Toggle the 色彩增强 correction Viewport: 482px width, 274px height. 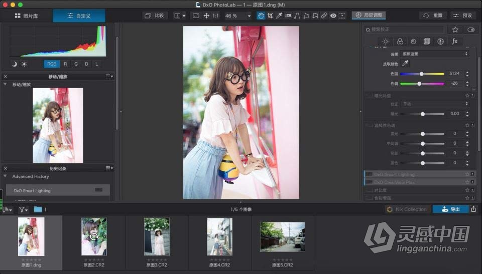click(369, 198)
